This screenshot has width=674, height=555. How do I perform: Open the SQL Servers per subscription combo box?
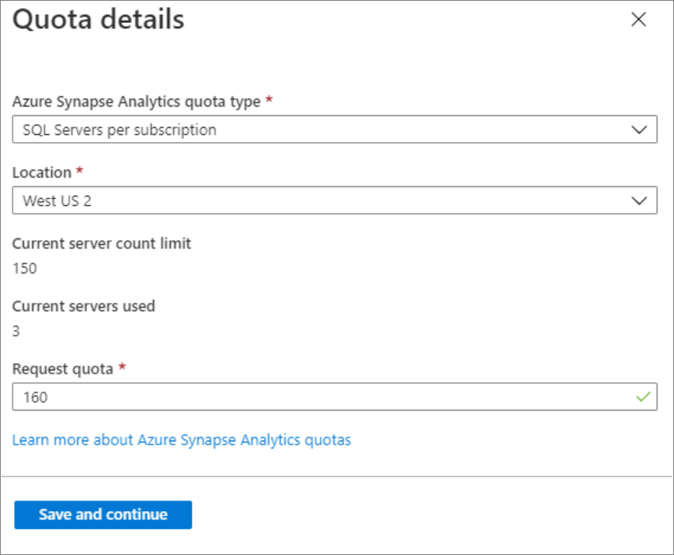point(316,130)
